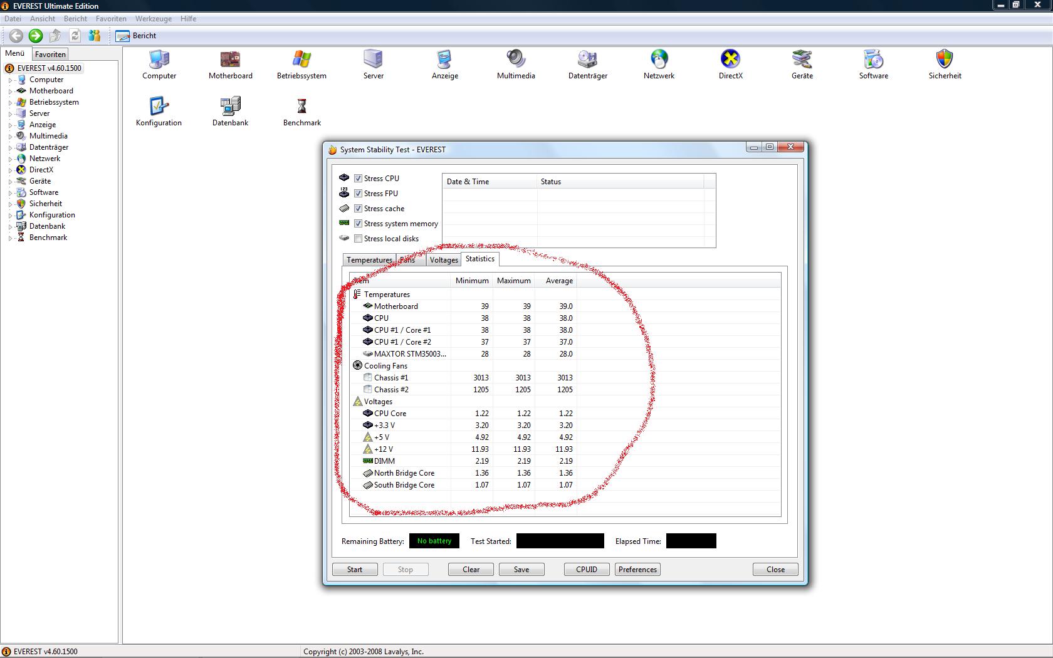Click the Bericht report toolbar button
The image size is (1053, 658).
coord(136,36)
